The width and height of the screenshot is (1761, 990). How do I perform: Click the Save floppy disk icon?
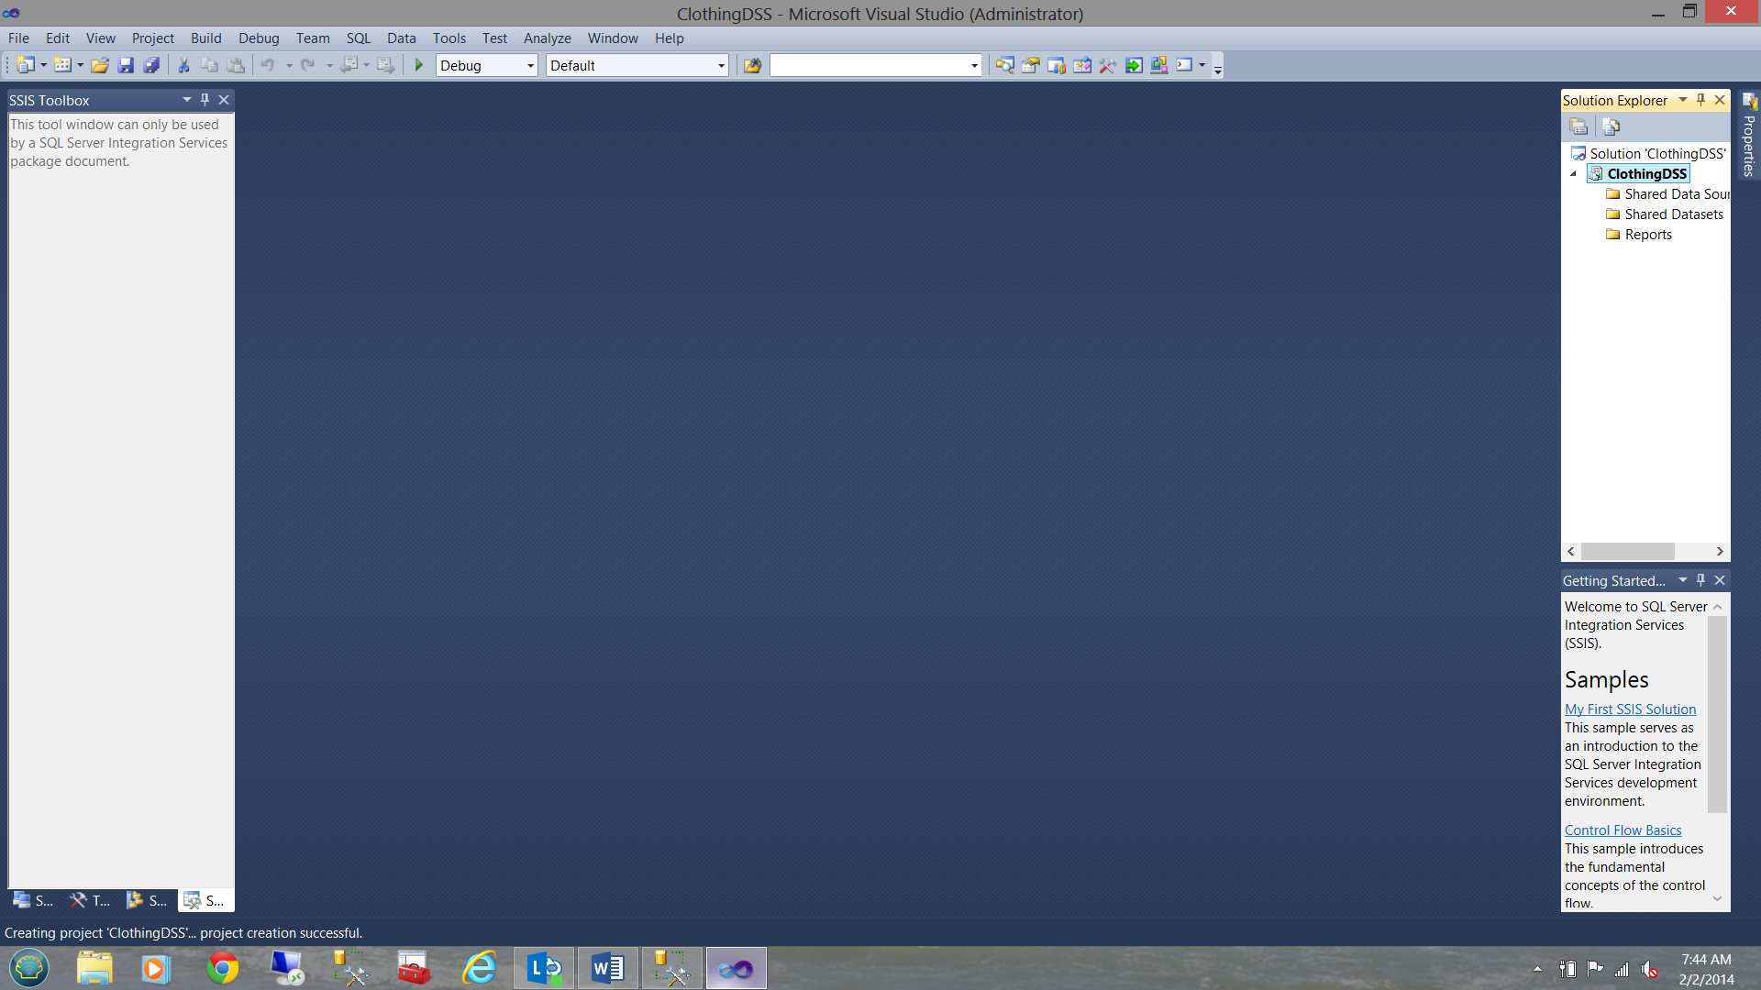pyautogui.click(x=126, y=65)
